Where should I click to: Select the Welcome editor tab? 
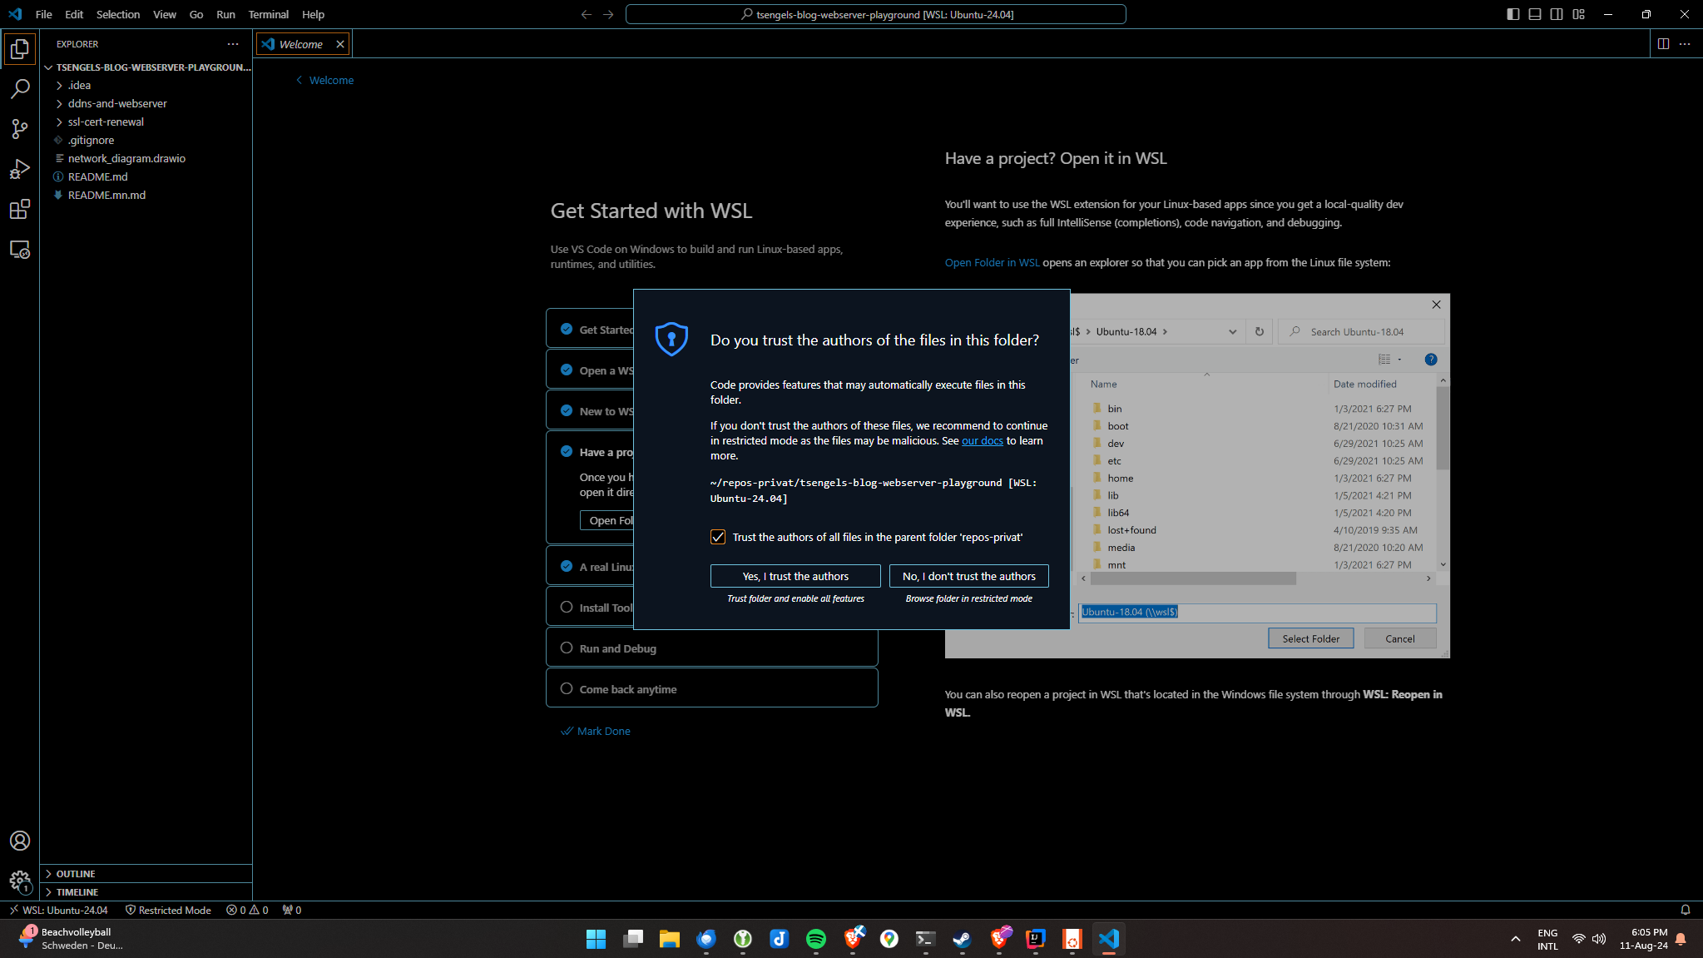click(x=303, y=44)
